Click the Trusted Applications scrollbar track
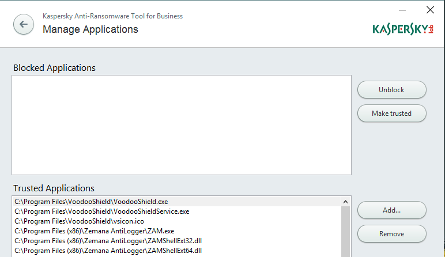This screenshot has height=257, width=445. [345, 232]
